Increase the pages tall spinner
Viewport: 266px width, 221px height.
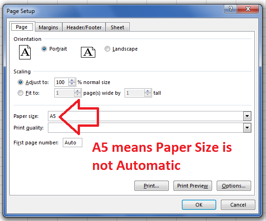coord(147,91)
